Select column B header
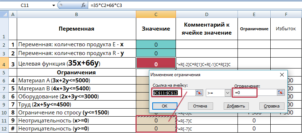The width and height of the screenshot is (302, 133). point(77,14)
